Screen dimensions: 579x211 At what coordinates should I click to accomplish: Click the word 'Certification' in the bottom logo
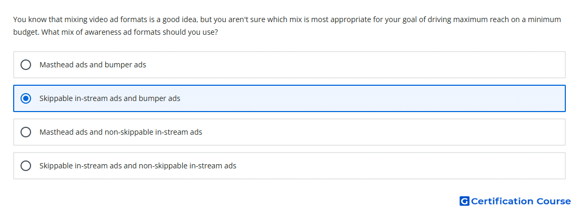502,201
